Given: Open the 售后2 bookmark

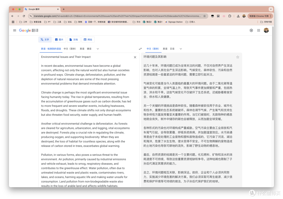Looking at the screenshot, I should point(147,22).
